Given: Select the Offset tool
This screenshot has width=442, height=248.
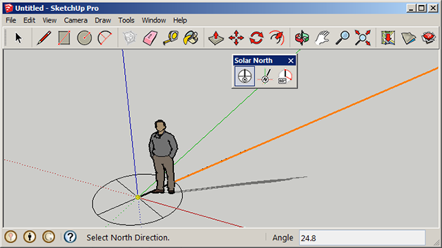Looking at the screenshot, I should click(277, 38).
